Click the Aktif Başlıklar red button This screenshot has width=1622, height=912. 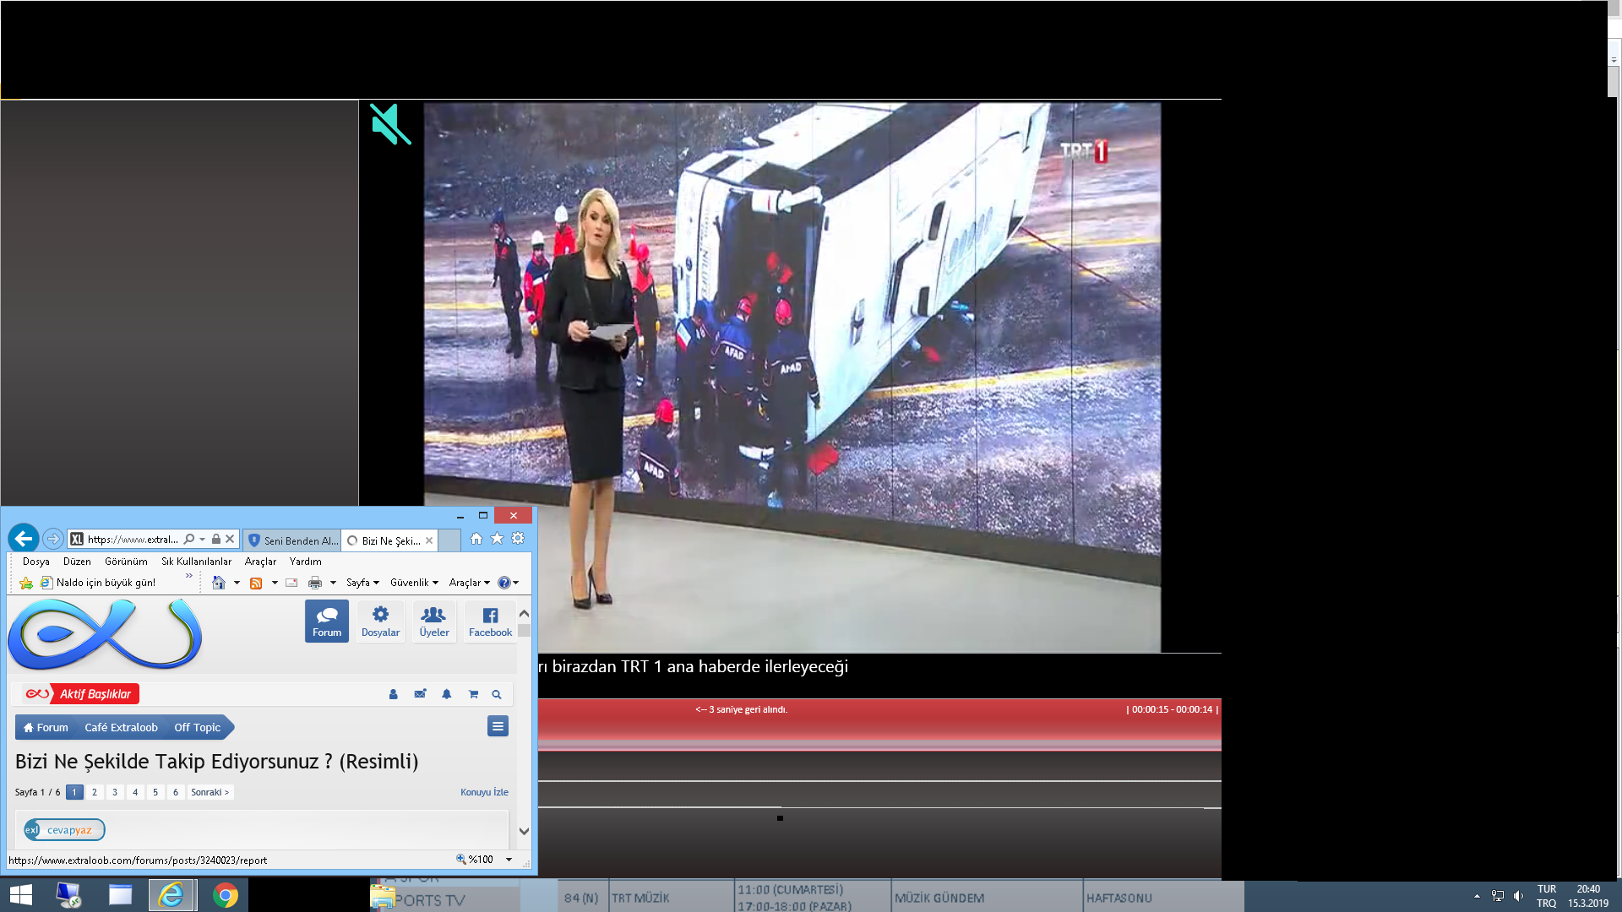click(x=82, y=694)
